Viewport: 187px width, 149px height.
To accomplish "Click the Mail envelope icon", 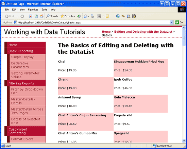I will pos(86,16).
